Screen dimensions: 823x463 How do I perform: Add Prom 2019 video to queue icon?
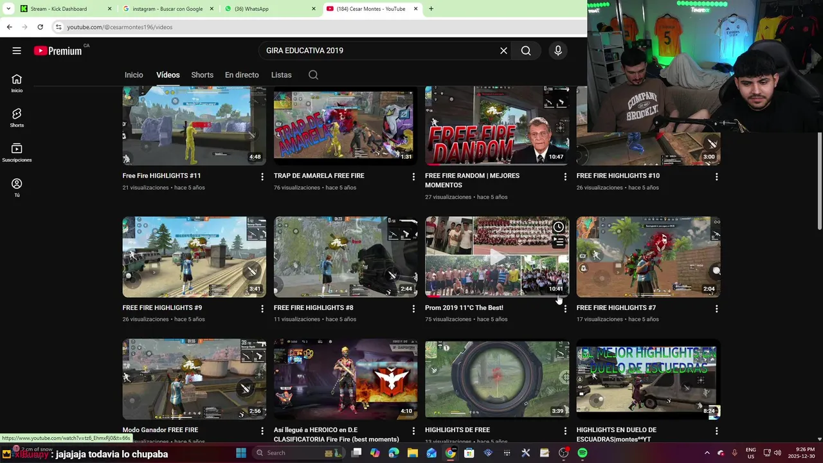pyautogui.click(x=558, y=242)
